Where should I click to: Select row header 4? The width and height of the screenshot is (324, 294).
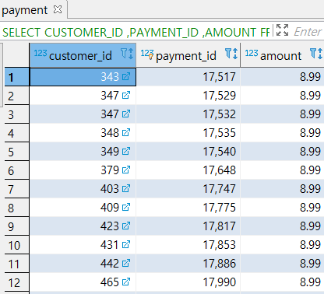point(16,133)
